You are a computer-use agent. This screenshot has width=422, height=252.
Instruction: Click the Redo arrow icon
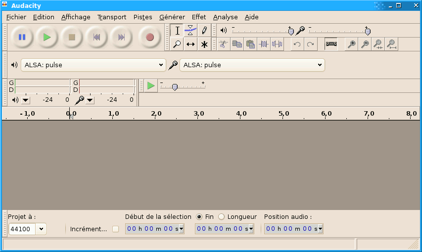310,44
